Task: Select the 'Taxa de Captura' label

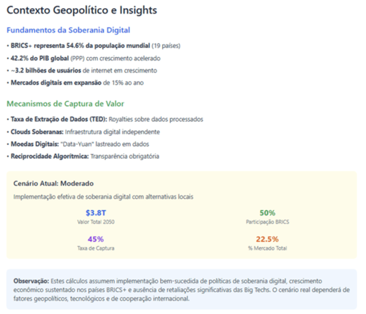Action: [96, 248]
